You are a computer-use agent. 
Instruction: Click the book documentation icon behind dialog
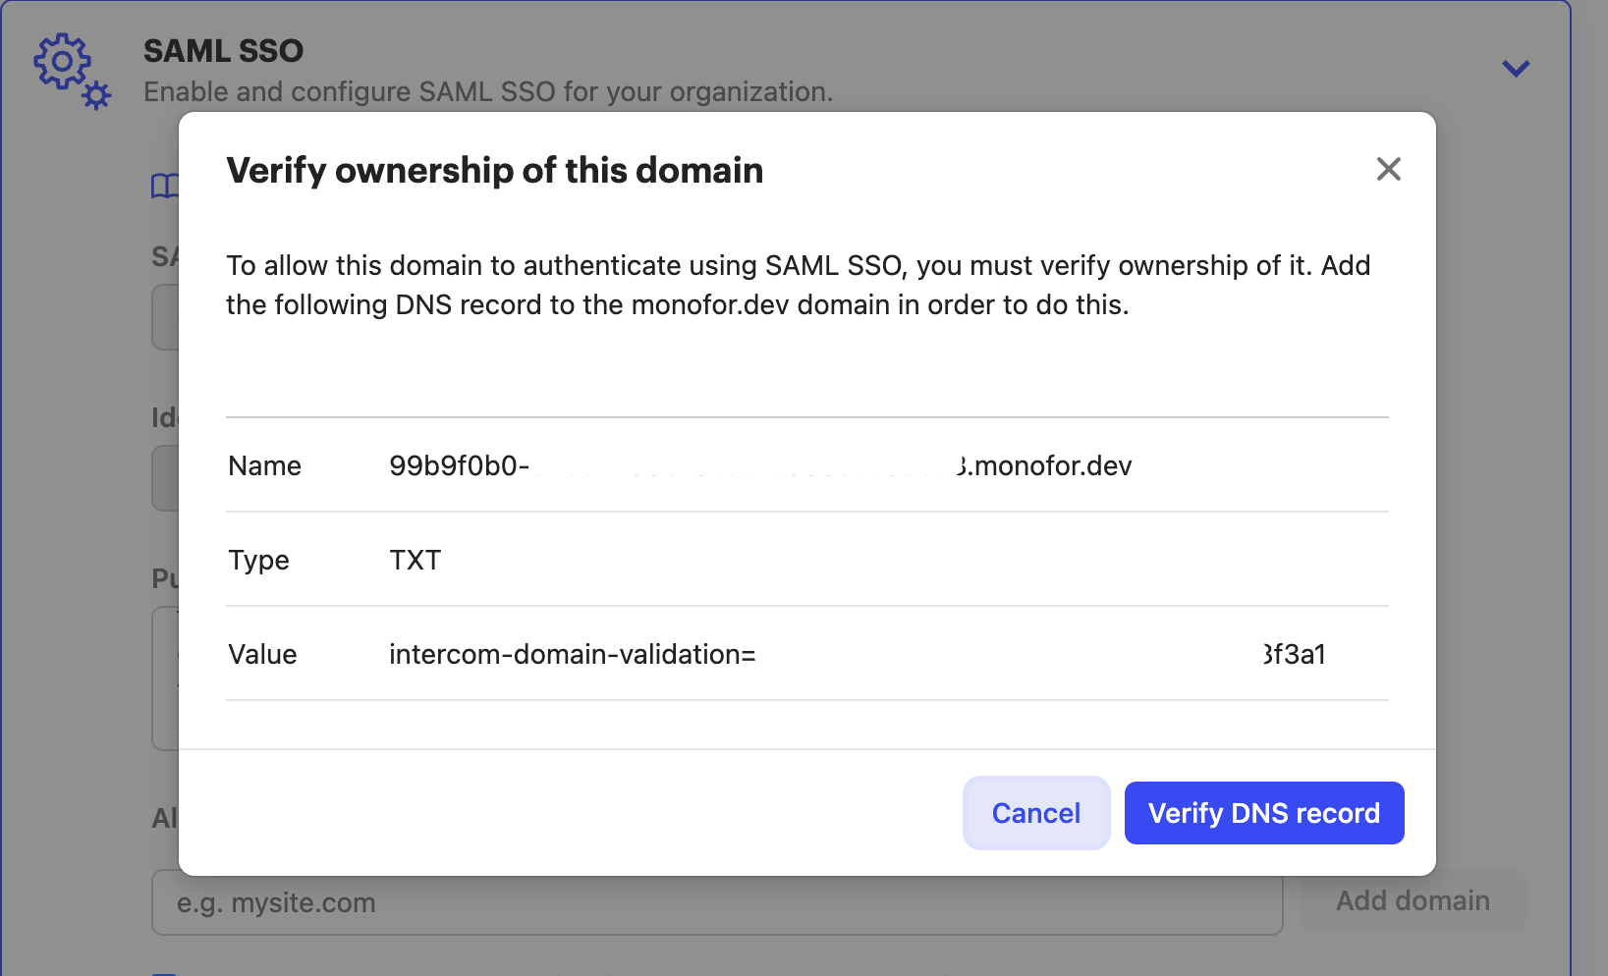tap(164, 186)
